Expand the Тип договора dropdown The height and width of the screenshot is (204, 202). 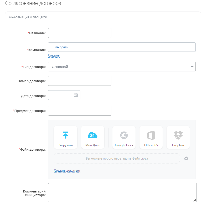click(122, 67)
